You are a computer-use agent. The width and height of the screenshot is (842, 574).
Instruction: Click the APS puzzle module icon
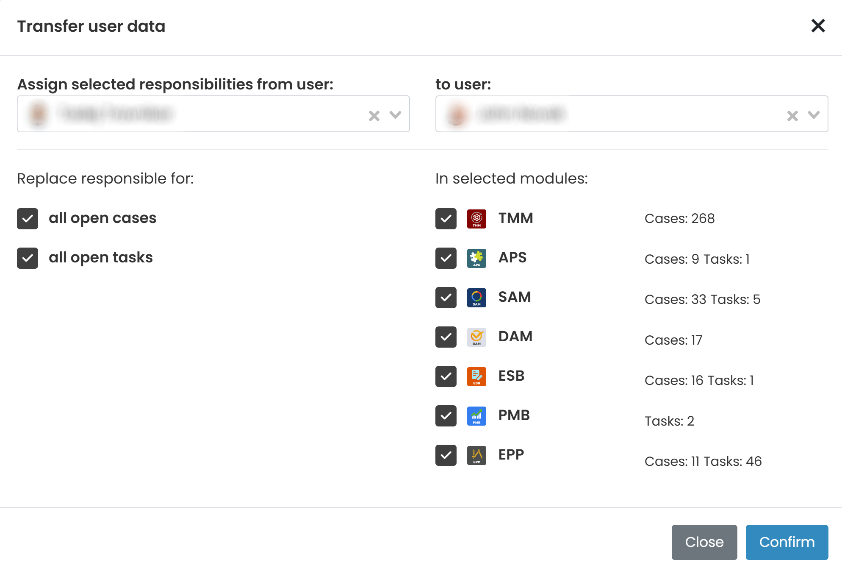point(476,258)
